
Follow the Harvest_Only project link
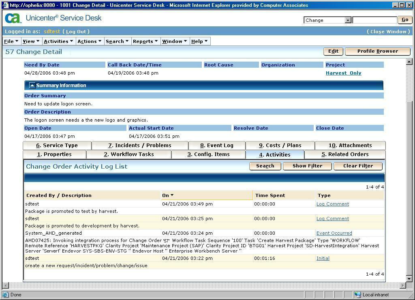click(343, 73)
